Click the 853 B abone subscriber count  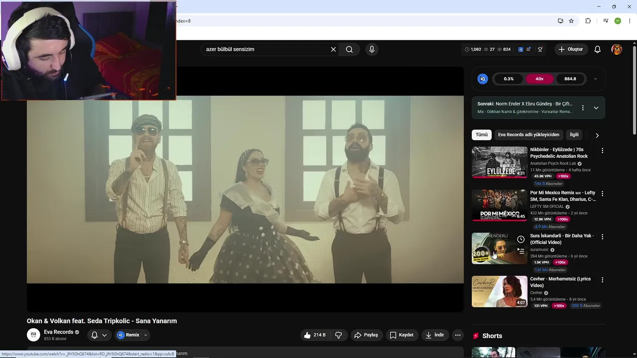55,339
